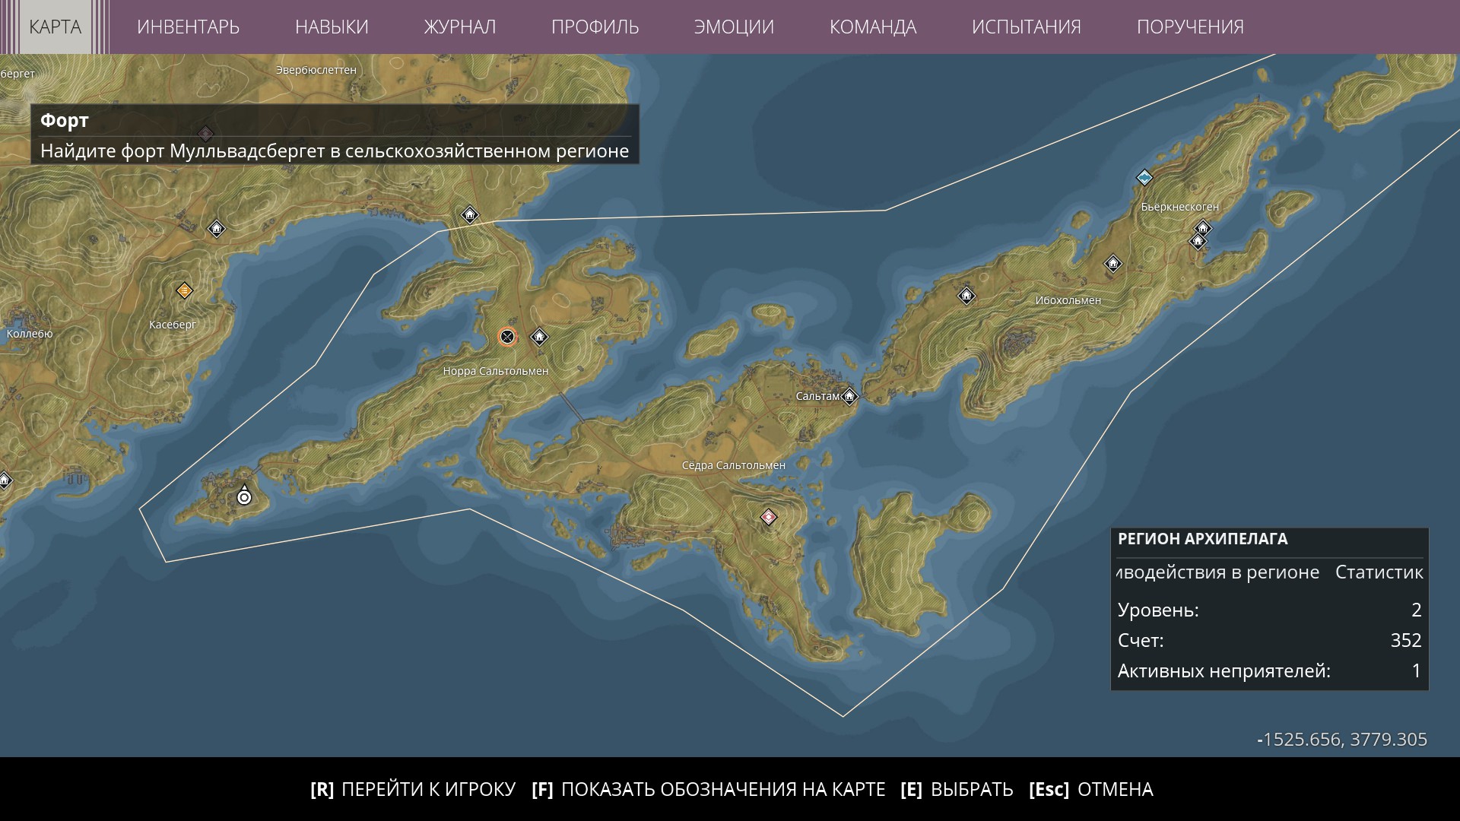Click the Форт mission title
Screen dimensions: 1460x821
pyautogui.click(x=65, y=120)
